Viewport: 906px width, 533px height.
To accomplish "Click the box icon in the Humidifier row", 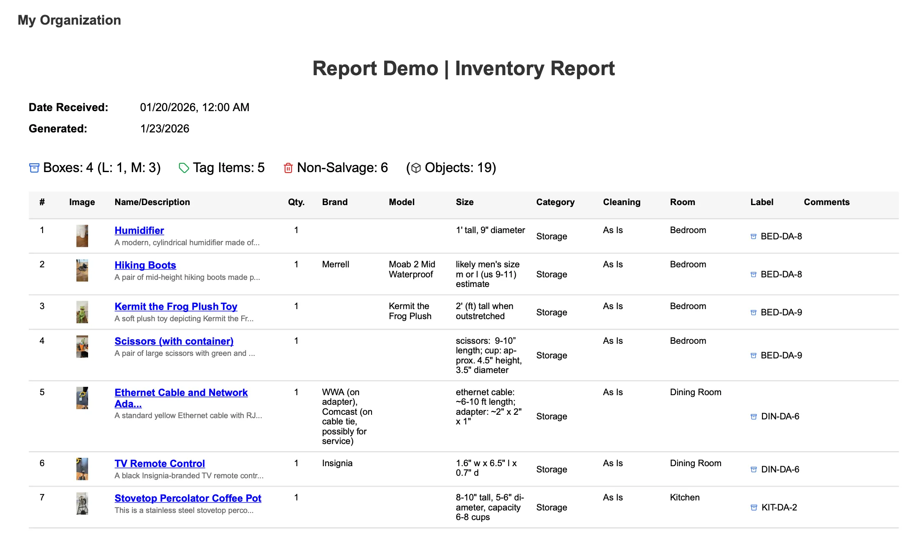I will [754, 236].
